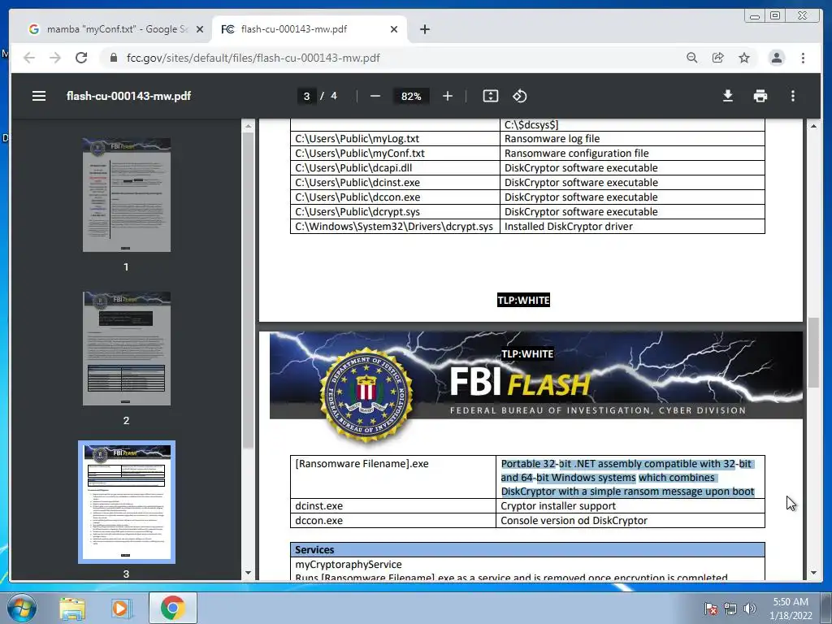Open the taskbar clock showing 5:50 AM
Image resolution: width=832 pixels, height=624 pixels.
point(791,609)
